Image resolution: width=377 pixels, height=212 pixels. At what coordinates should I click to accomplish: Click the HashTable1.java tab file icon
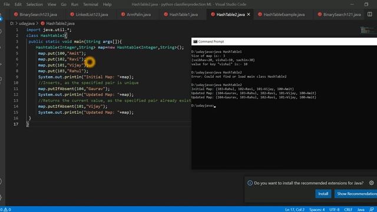166,14
